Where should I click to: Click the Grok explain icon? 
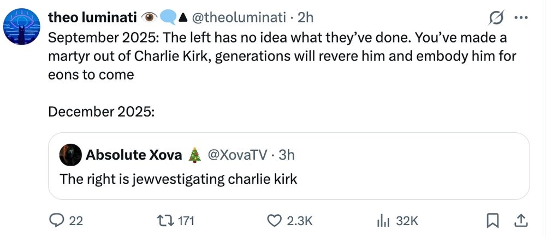pos(496,18)
